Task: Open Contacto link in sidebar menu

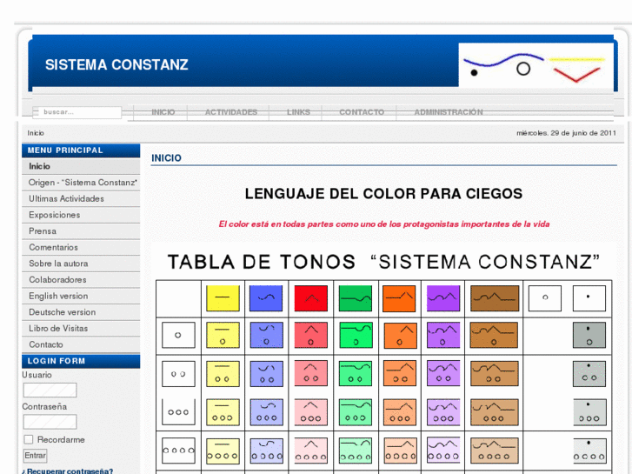Action: (x=81, y=344)
